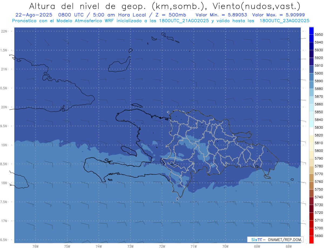This screenshot has height=250, width=324.
Task: Click the "17N" latitude label
Action: pyautogui.click(x=5, y=221)
